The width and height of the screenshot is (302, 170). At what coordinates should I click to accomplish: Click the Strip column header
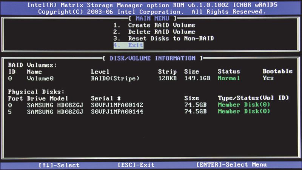pyautogui.click(x=167, y=72)
